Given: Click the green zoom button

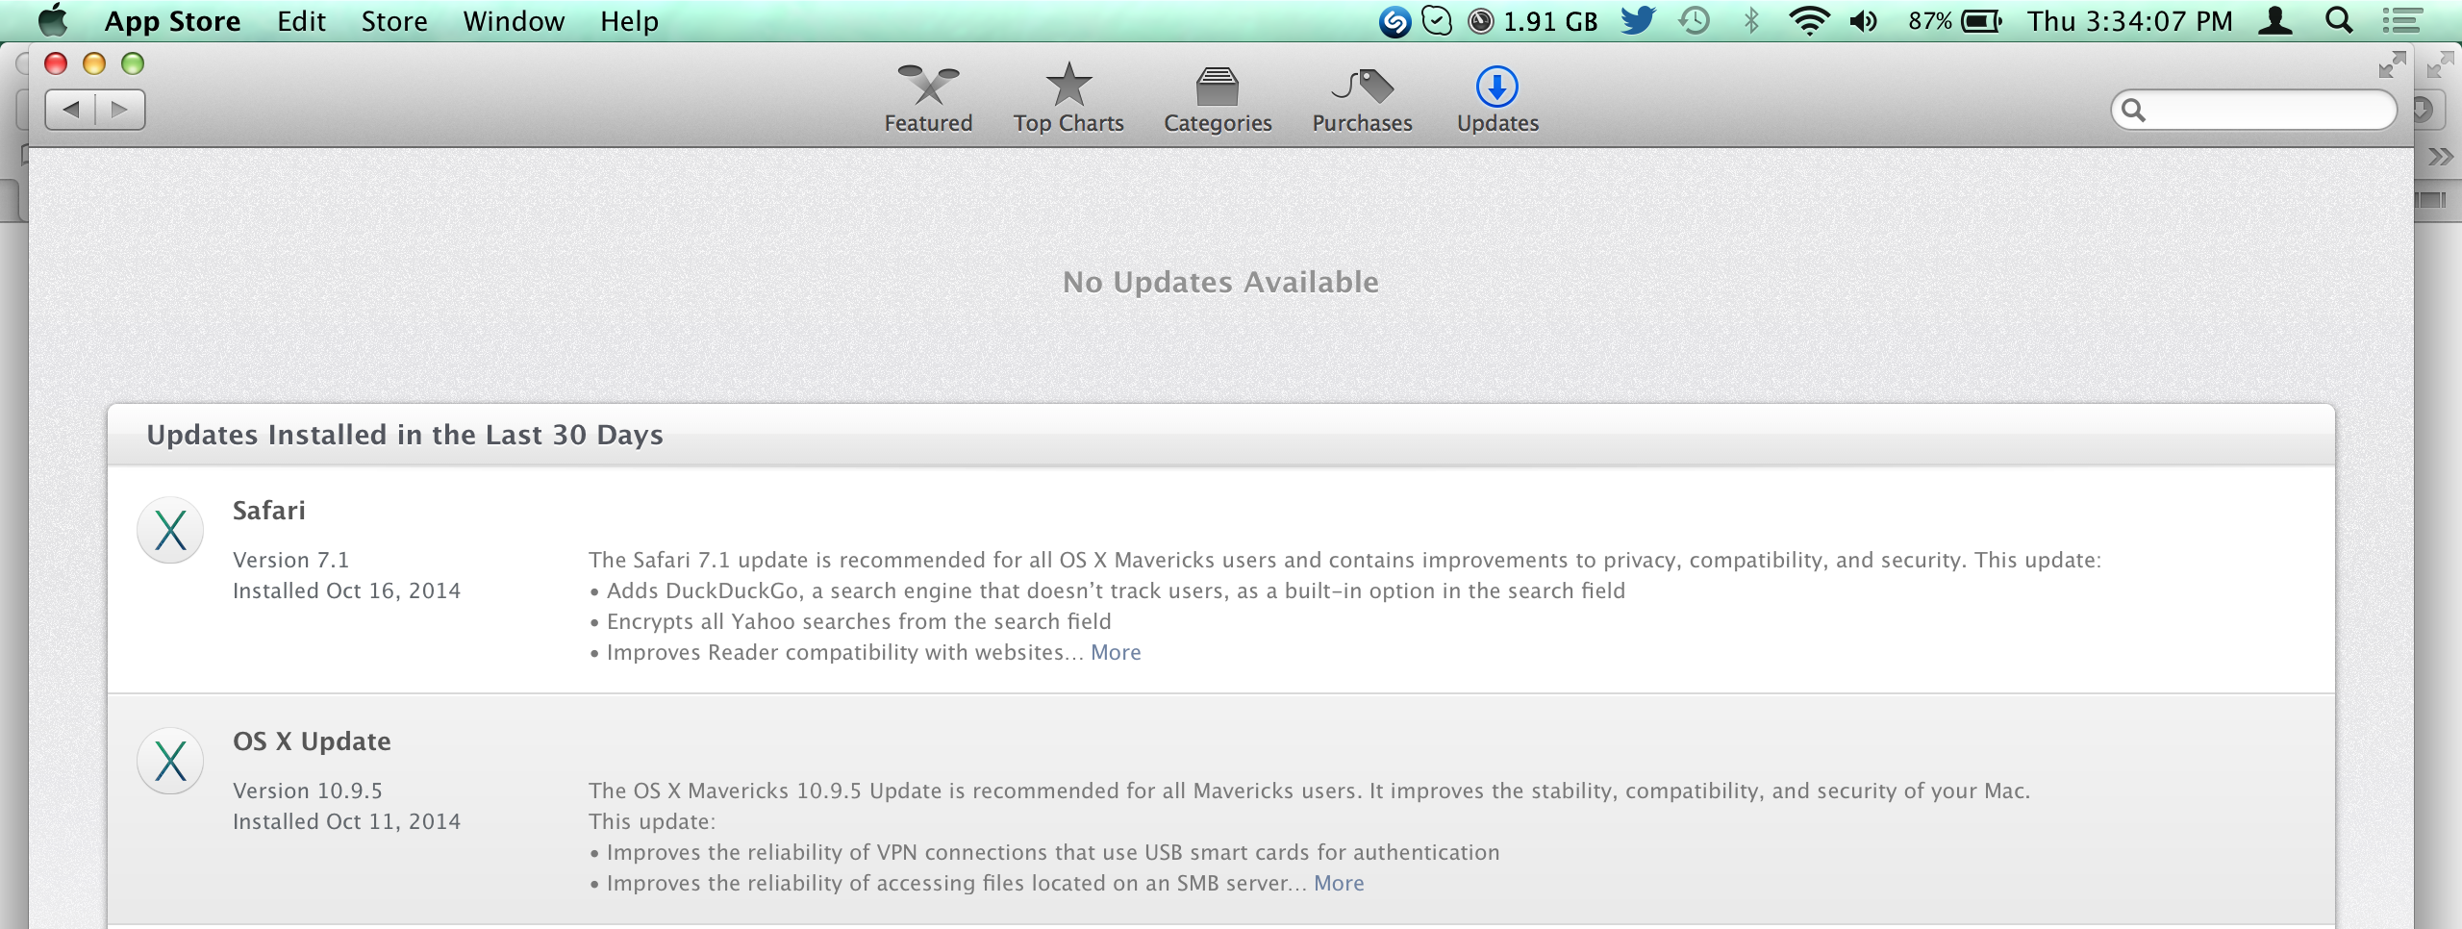Looking at the screenshot, I should click(x=133, y=63).
